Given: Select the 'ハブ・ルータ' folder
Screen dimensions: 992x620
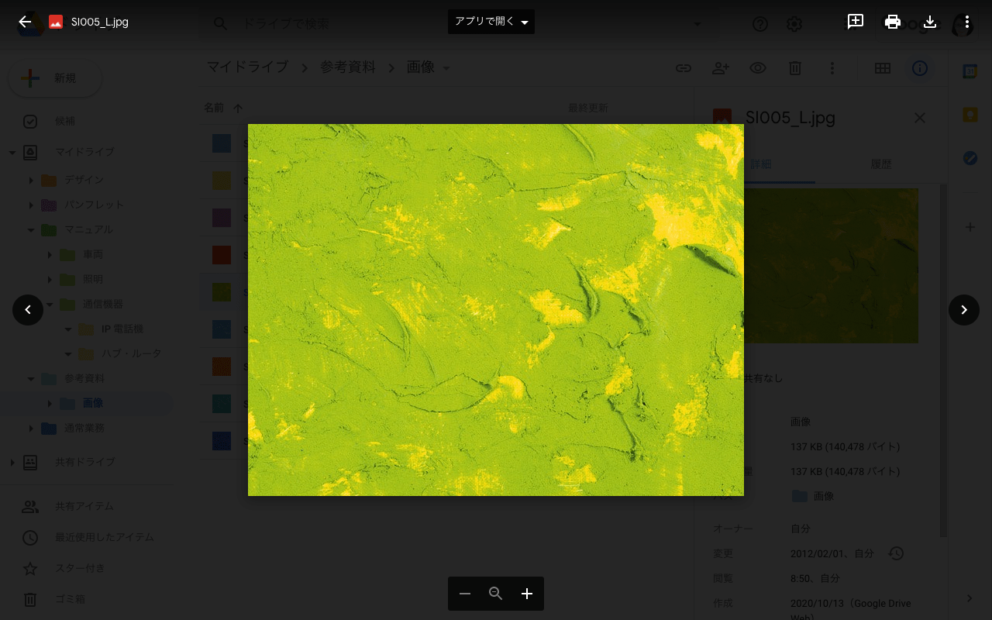Looking at the screenshot, I should pyautogui.click(x=132, y=353).
